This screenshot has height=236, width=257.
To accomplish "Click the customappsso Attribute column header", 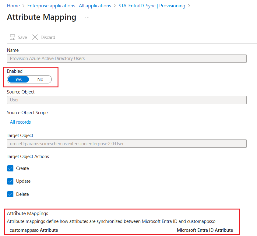I will tap(34, 230).
